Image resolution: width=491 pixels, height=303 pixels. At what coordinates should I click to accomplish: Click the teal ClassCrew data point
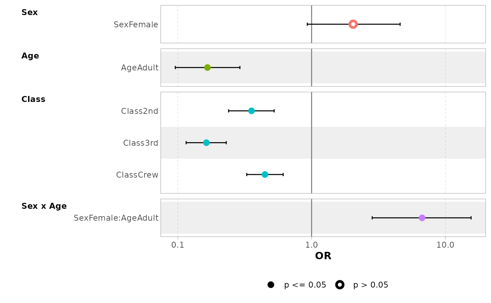click(x=265, y=174)
